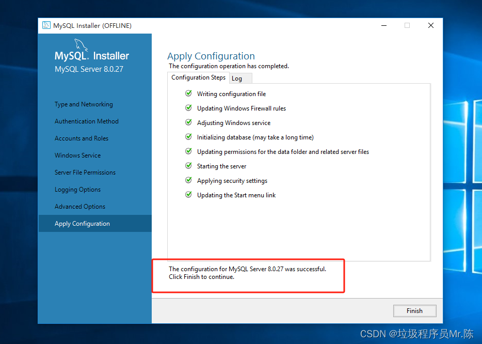The width and height of the screenshot is (482, 344).
Task: Minimize the MySQL Installer window
Action: 383,25
